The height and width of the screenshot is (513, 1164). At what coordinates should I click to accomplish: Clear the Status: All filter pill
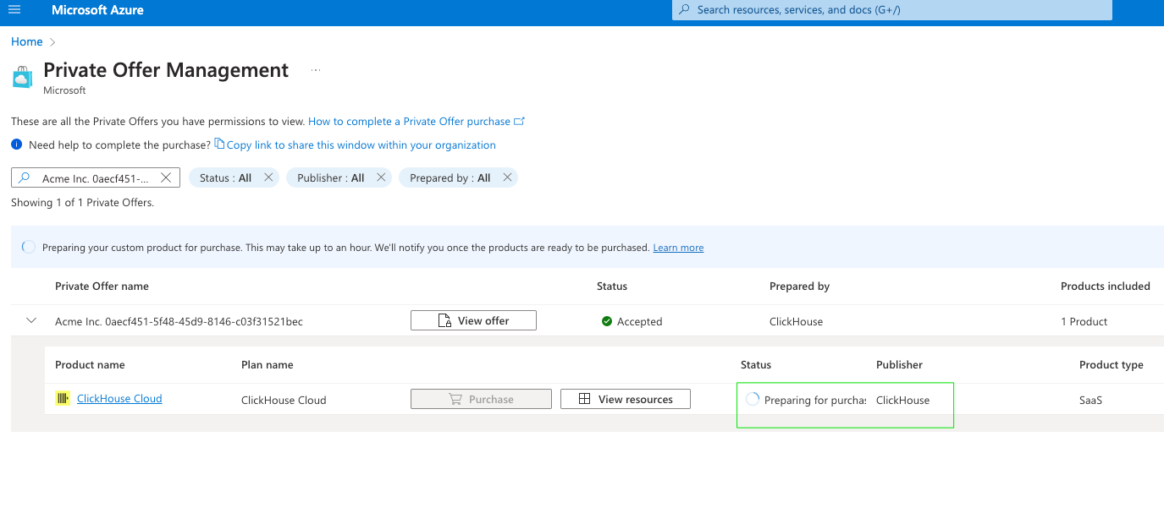pos(268,177)
